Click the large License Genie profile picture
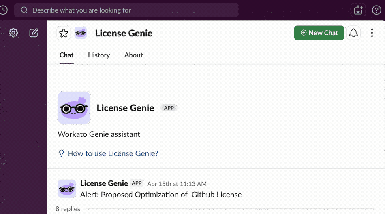This screenshot has height=214, width=385. (x=74, y=108)
